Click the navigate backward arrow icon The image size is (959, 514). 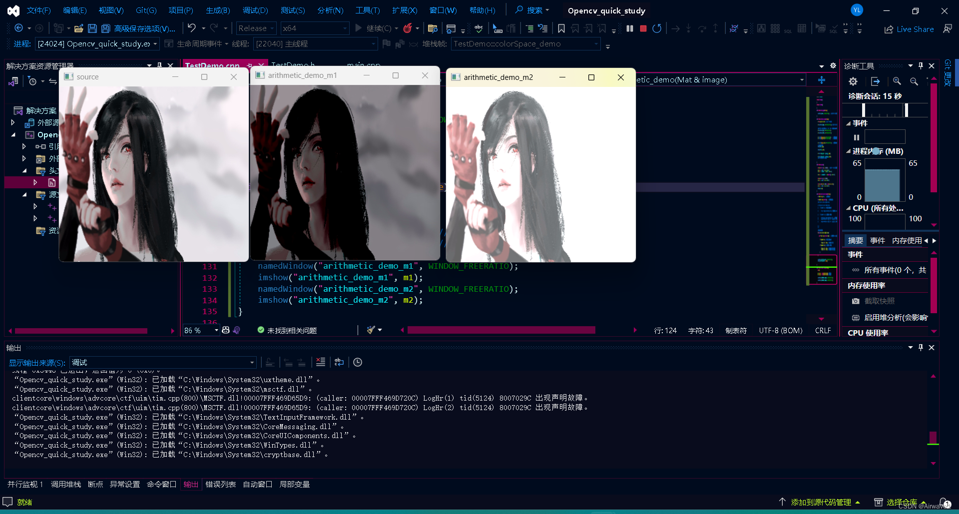point(18,28)
